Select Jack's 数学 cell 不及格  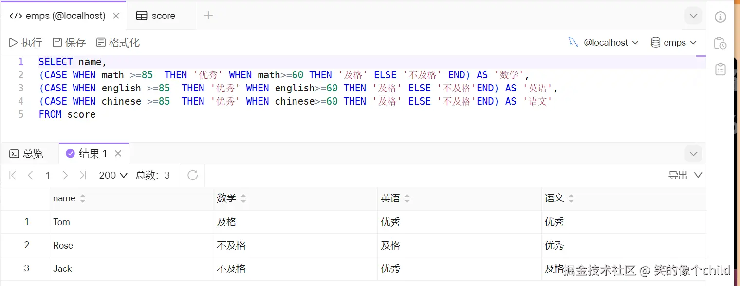tap(296, 268)
